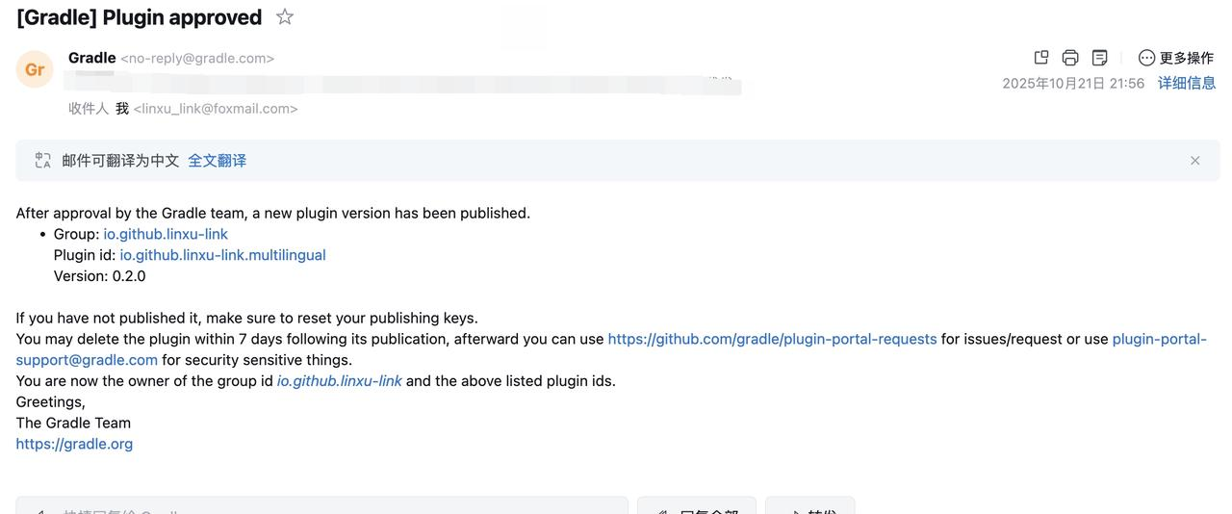Click the plugin-portal-support@gradle.com email link
1232x514 pixels.
1159,339
